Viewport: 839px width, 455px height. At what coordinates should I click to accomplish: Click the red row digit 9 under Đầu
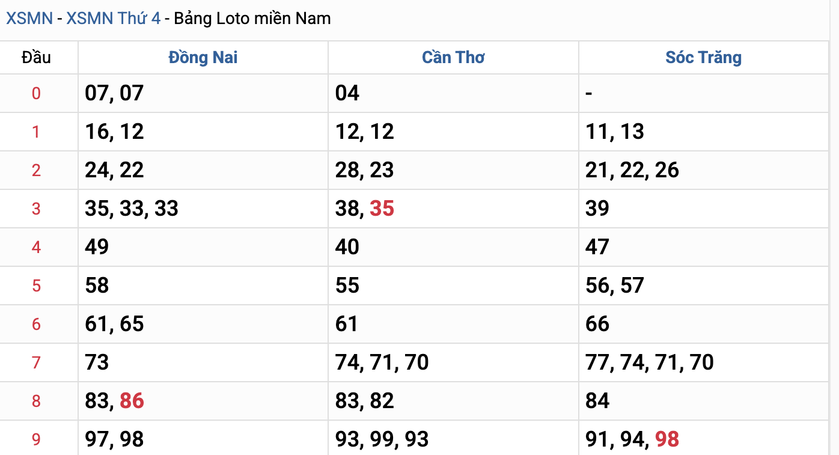(x=36, y=439)
